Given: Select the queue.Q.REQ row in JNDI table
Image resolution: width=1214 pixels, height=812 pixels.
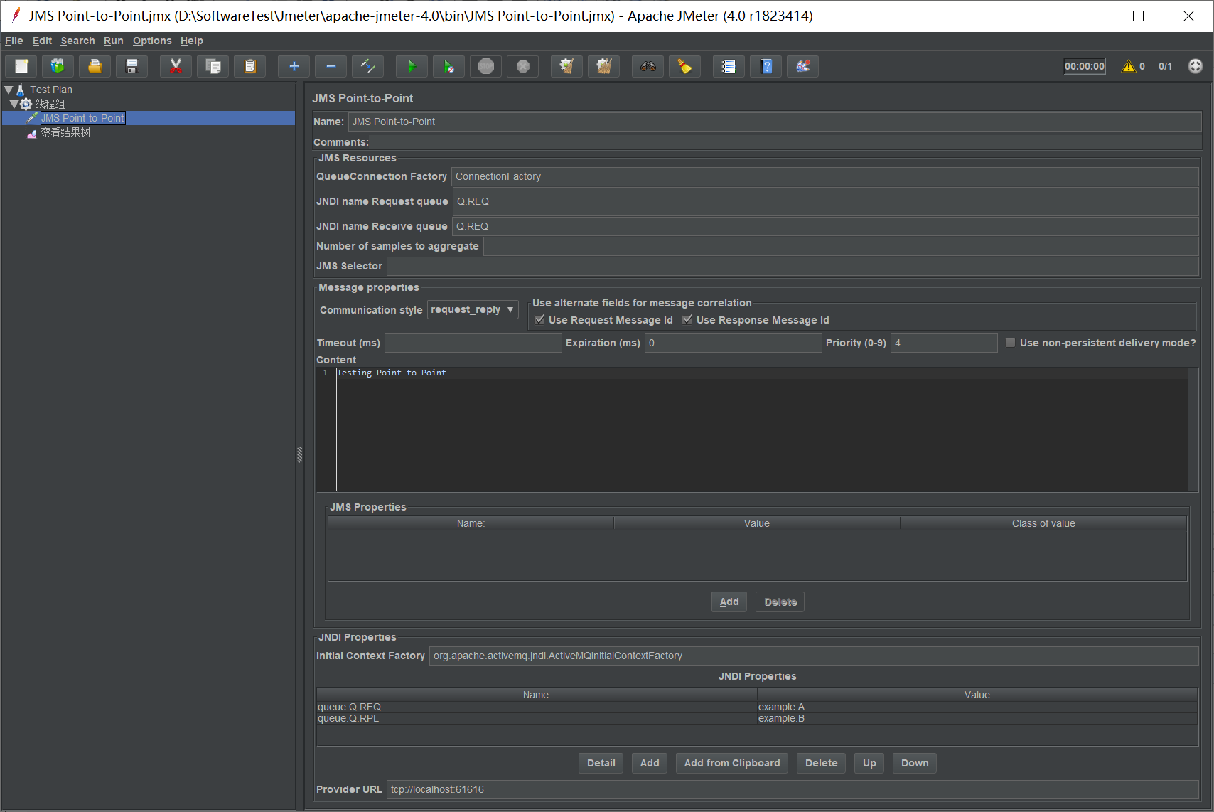Looking at the screenshot, I should tap(757, 707).
